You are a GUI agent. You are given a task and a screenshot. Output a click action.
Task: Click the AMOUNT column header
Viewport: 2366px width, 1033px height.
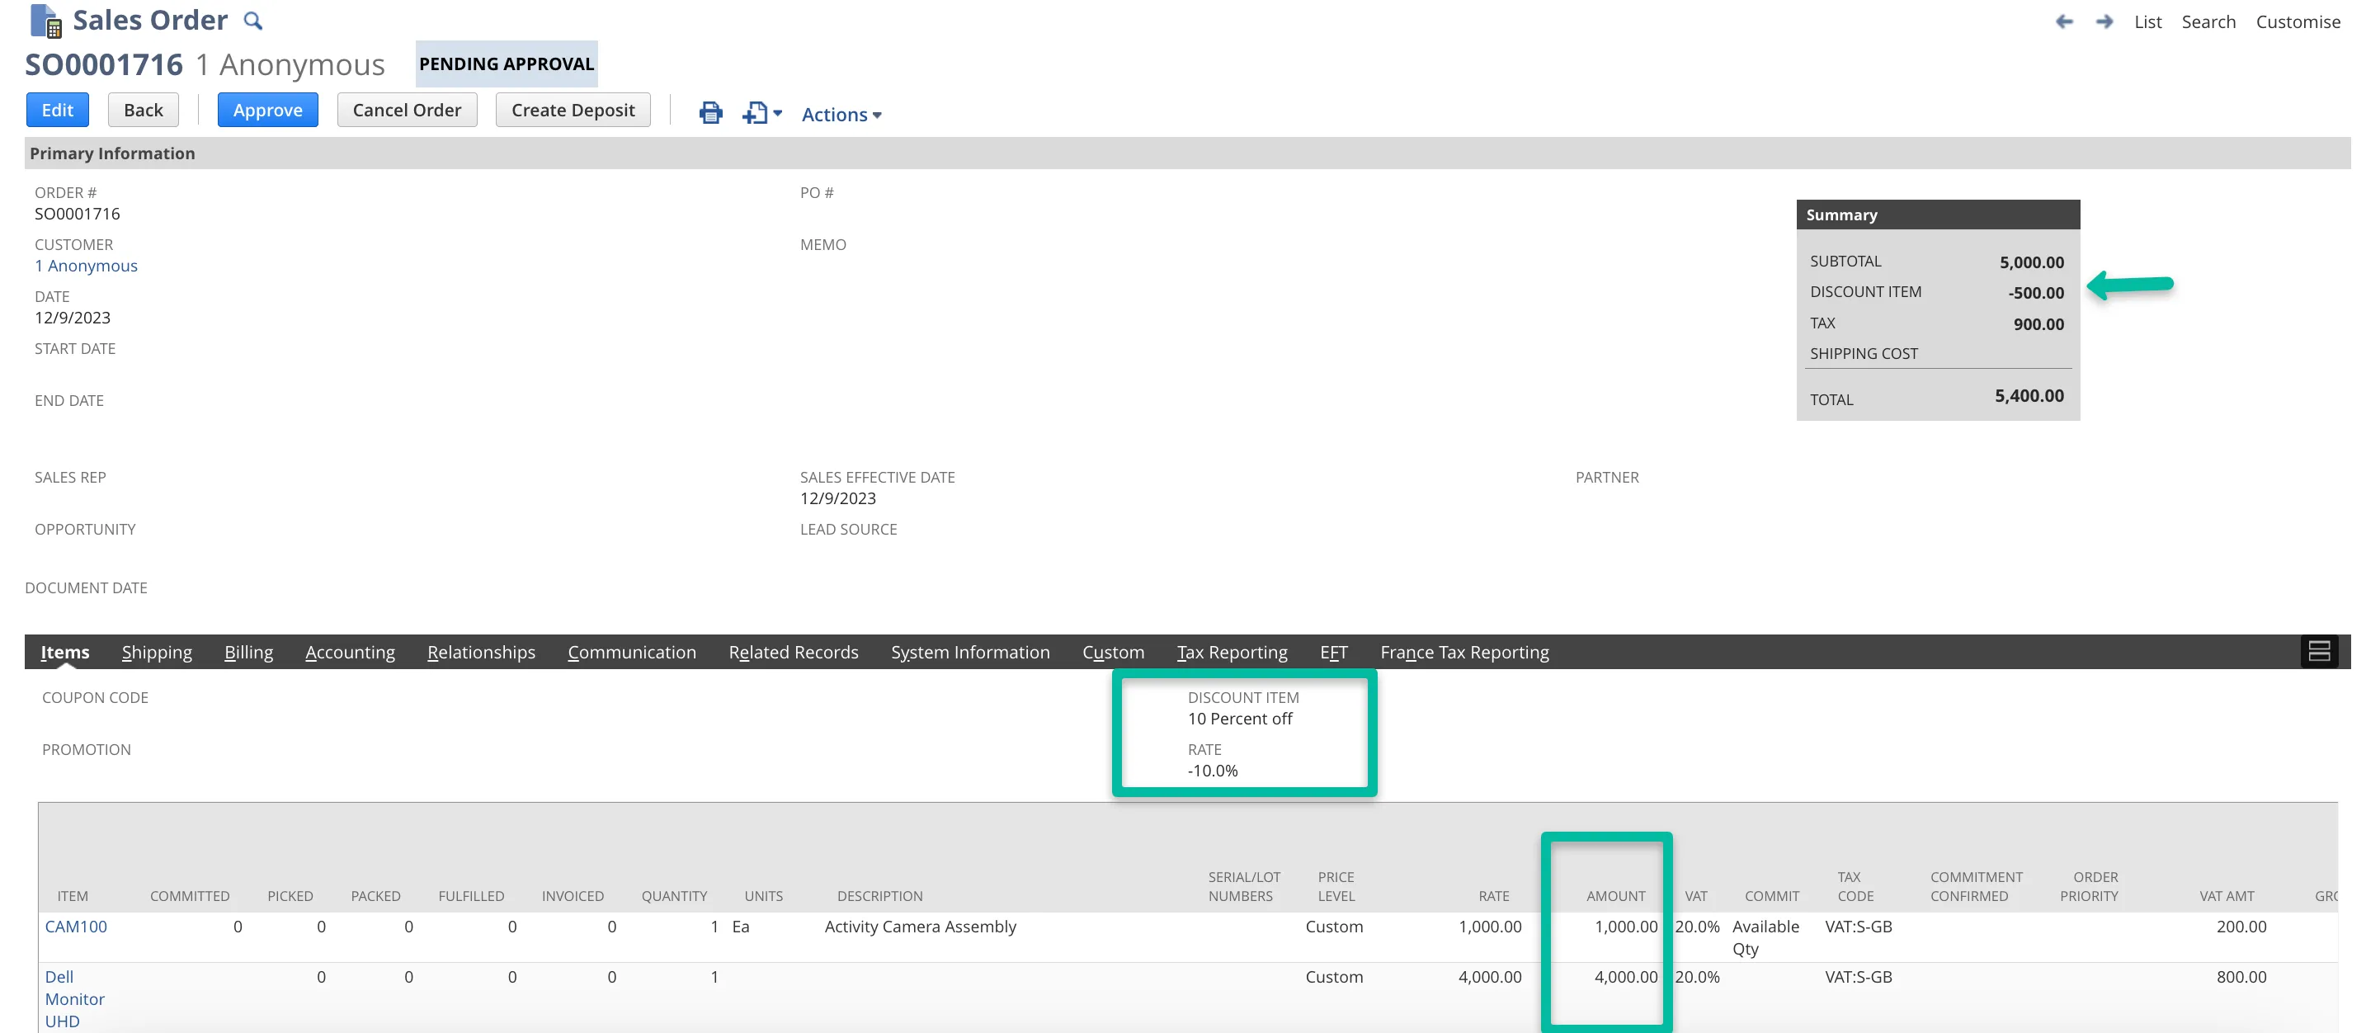1615,896
